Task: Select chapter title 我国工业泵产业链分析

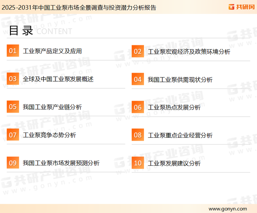Action: [x=52, y=107]
